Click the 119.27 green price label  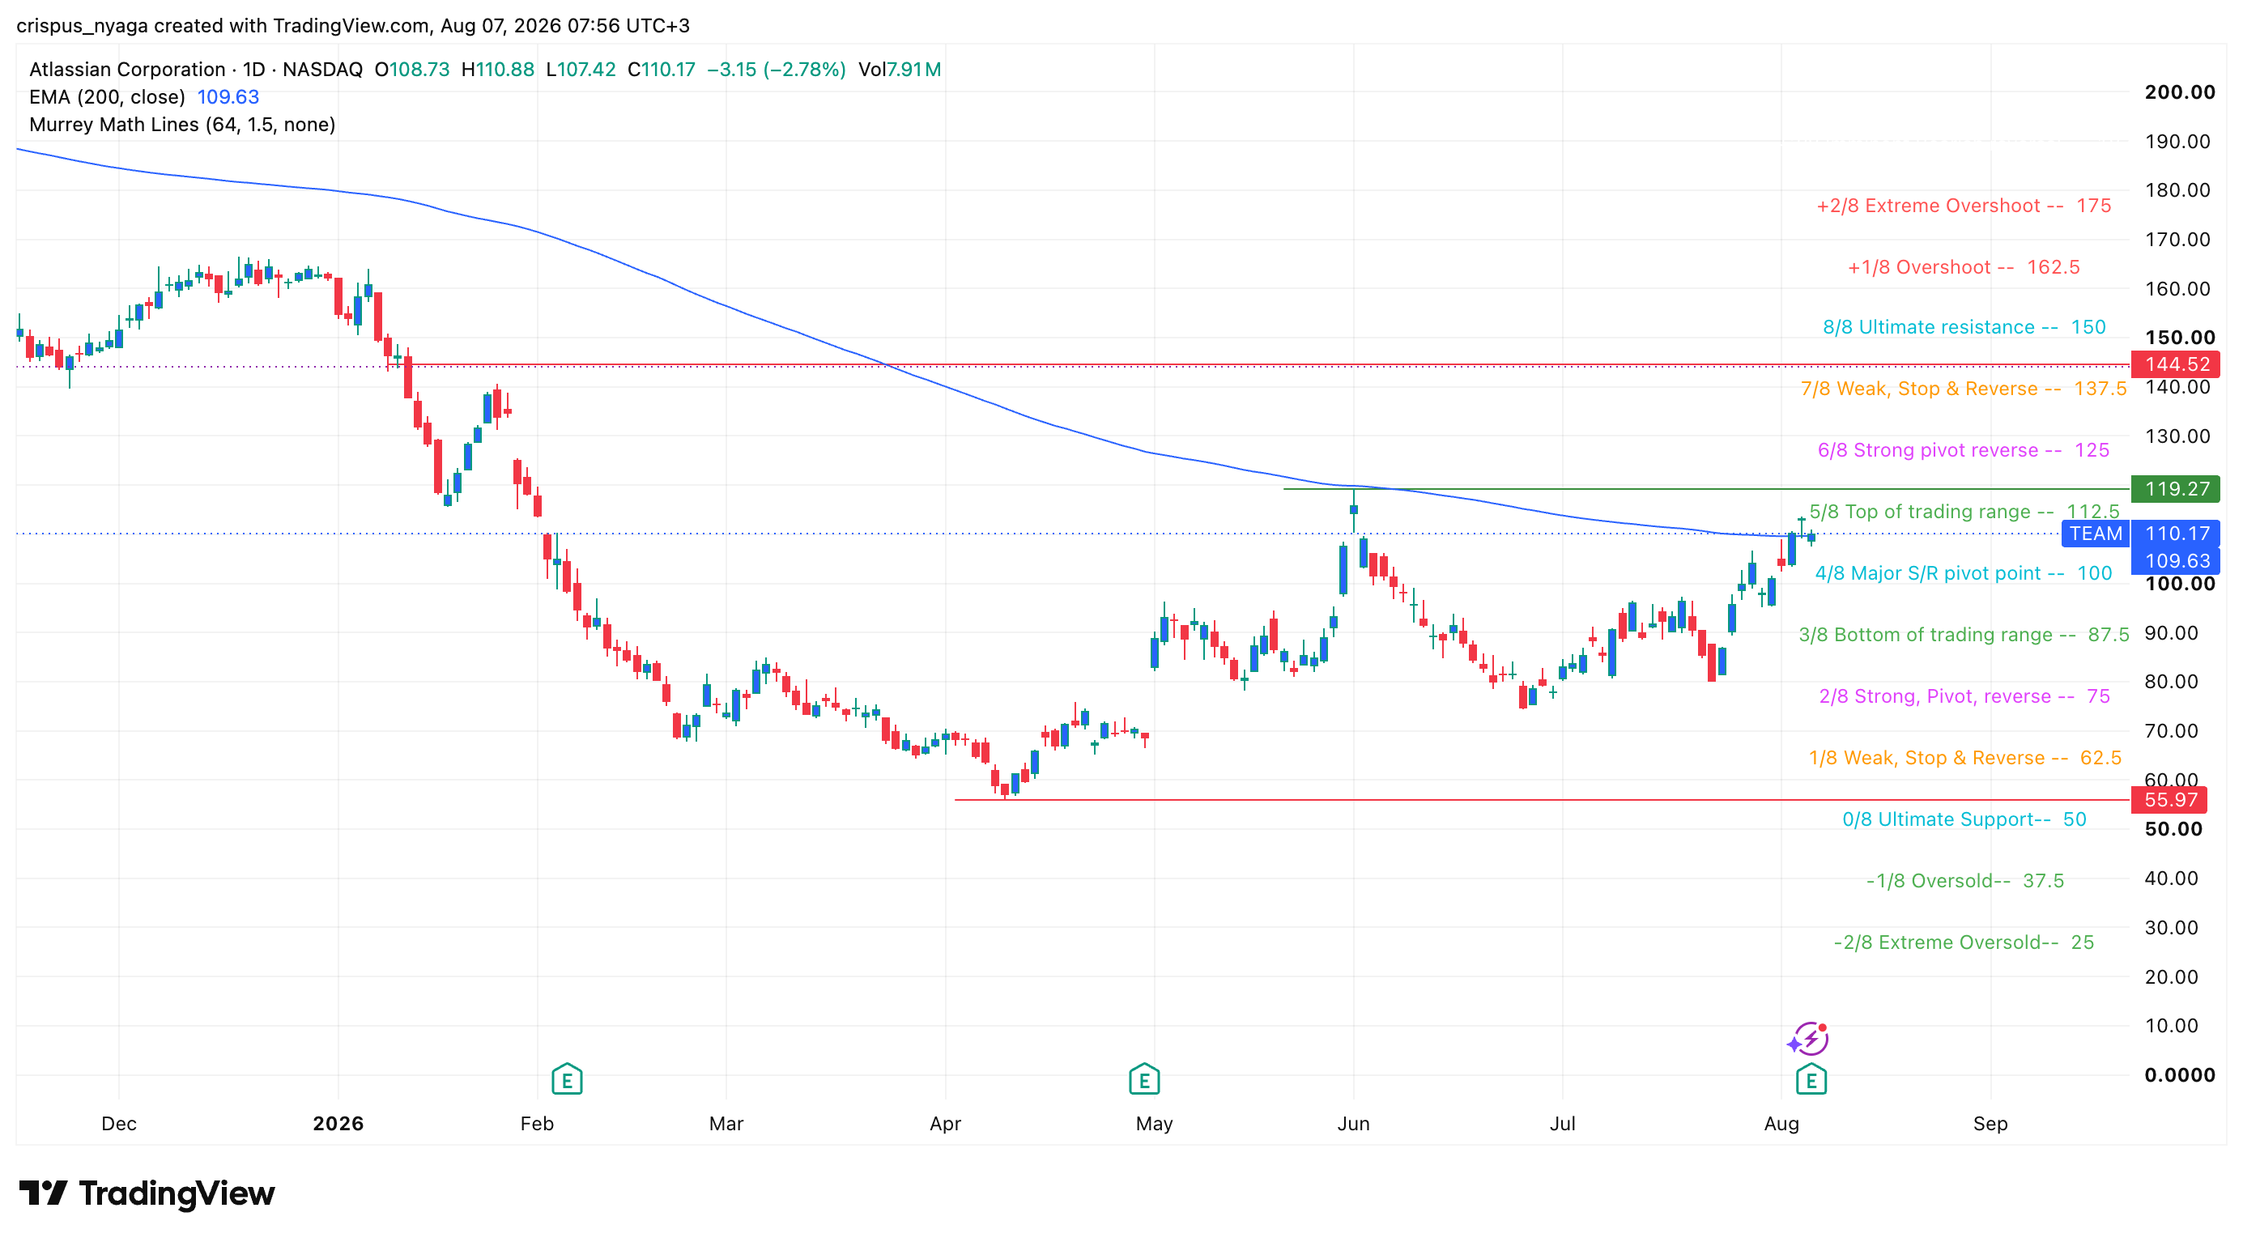[x=2177, y=488]
